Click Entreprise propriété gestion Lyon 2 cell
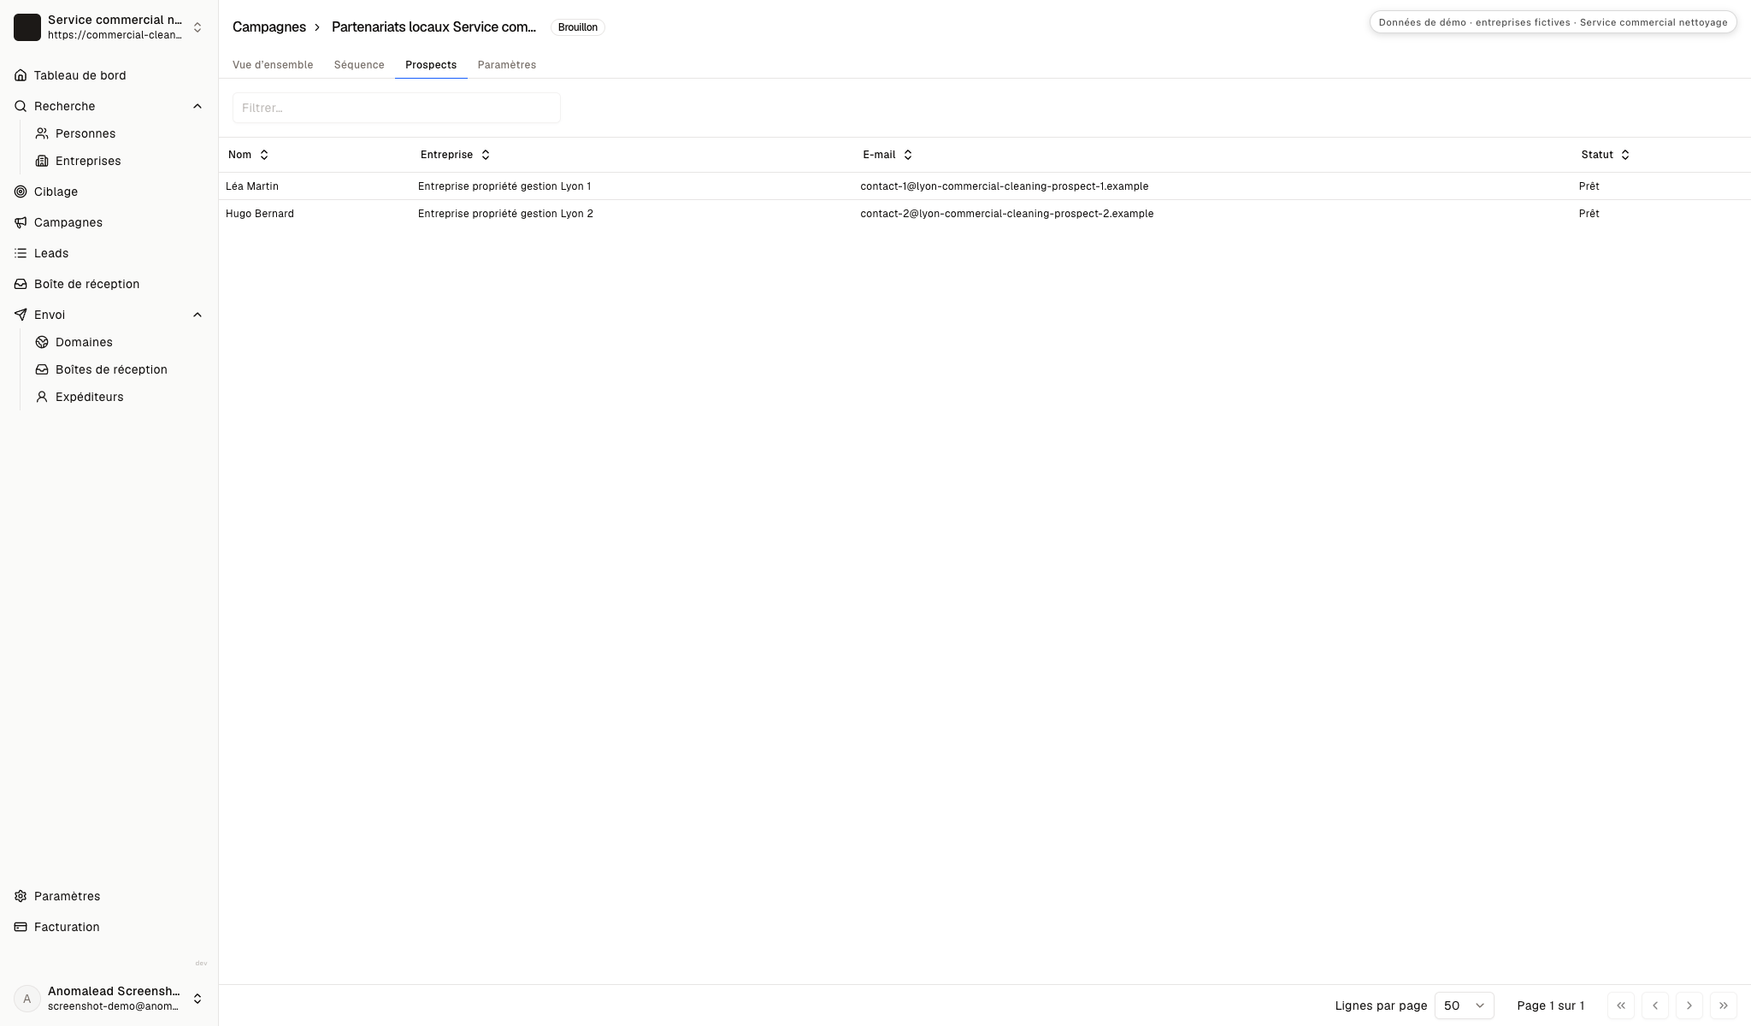The width and height of the screenshot is (1751, 1026). point(505,214)
